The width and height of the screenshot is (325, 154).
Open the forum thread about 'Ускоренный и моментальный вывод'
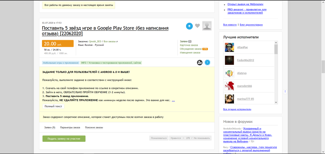tap(248, 135)
